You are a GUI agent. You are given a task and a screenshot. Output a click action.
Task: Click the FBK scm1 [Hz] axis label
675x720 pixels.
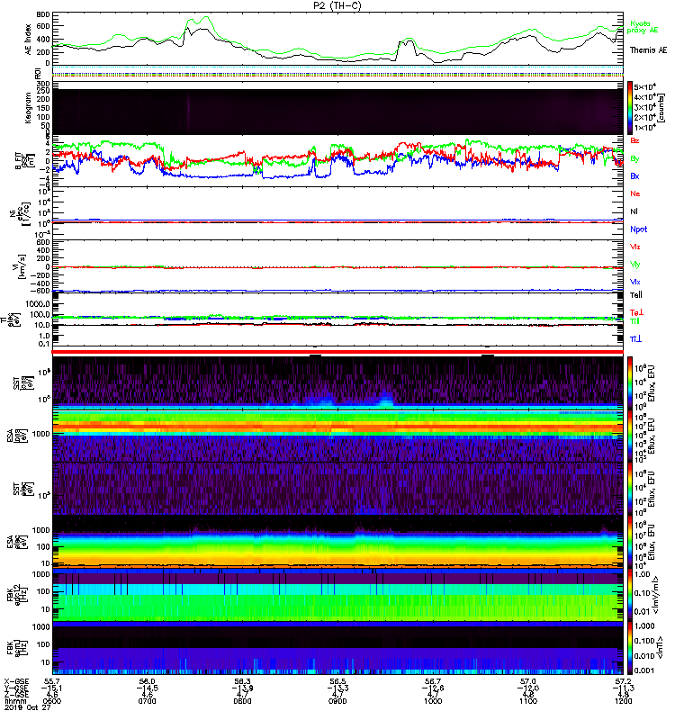(x=18, y=646)
